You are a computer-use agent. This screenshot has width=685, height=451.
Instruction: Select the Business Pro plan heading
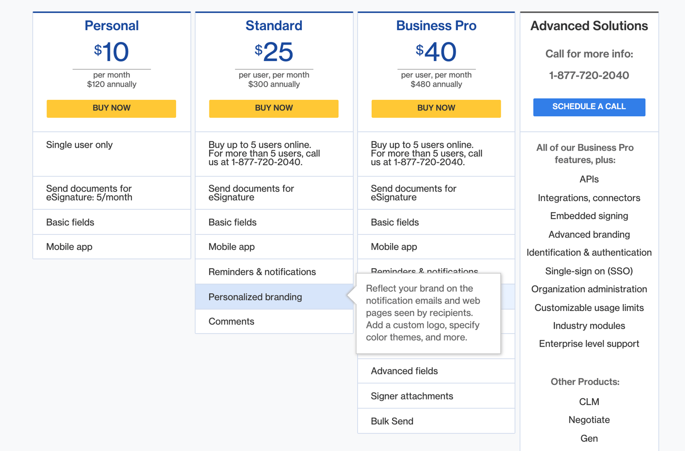pos(436,26)
